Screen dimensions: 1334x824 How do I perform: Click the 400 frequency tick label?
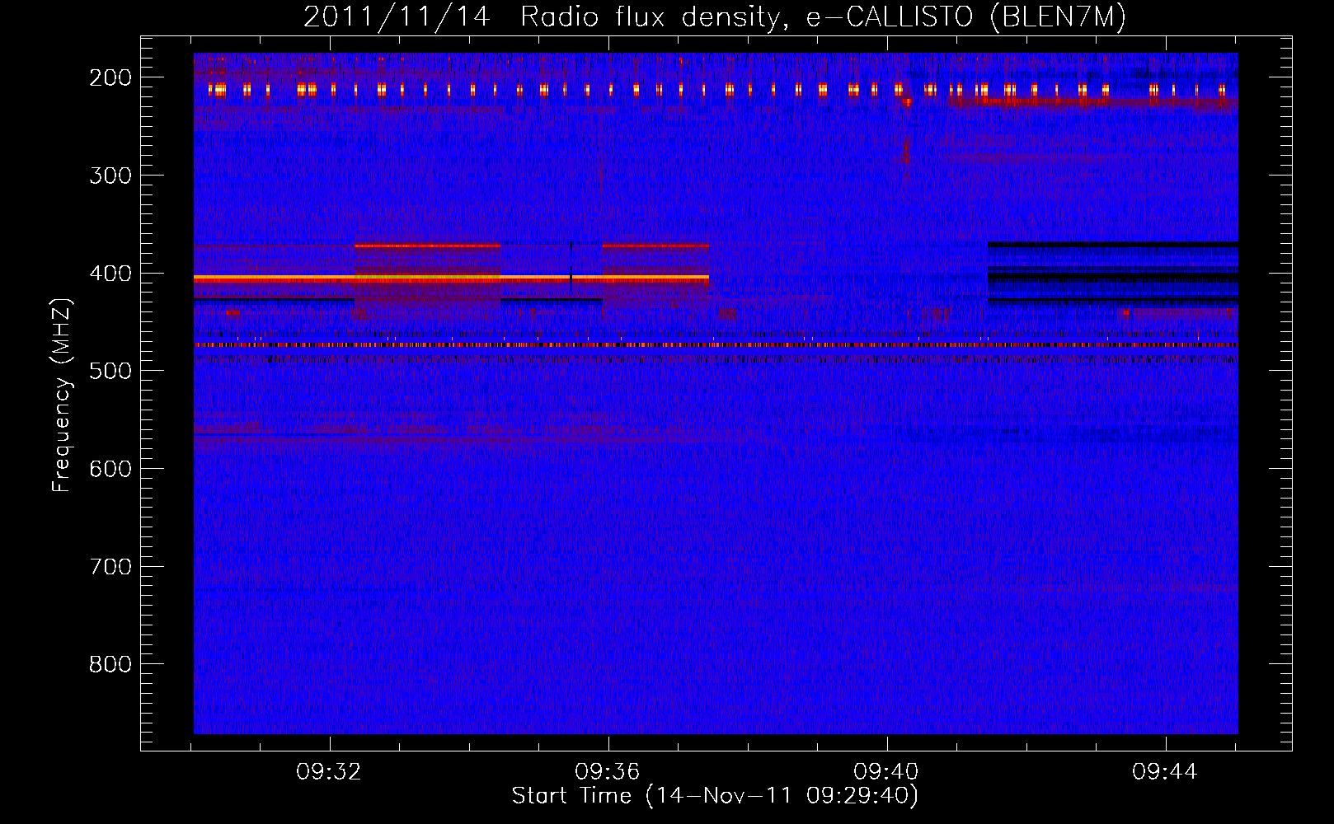[110, 274]
